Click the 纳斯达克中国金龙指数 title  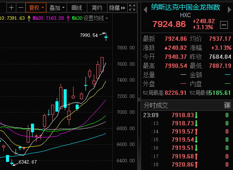tap(186, 7)
